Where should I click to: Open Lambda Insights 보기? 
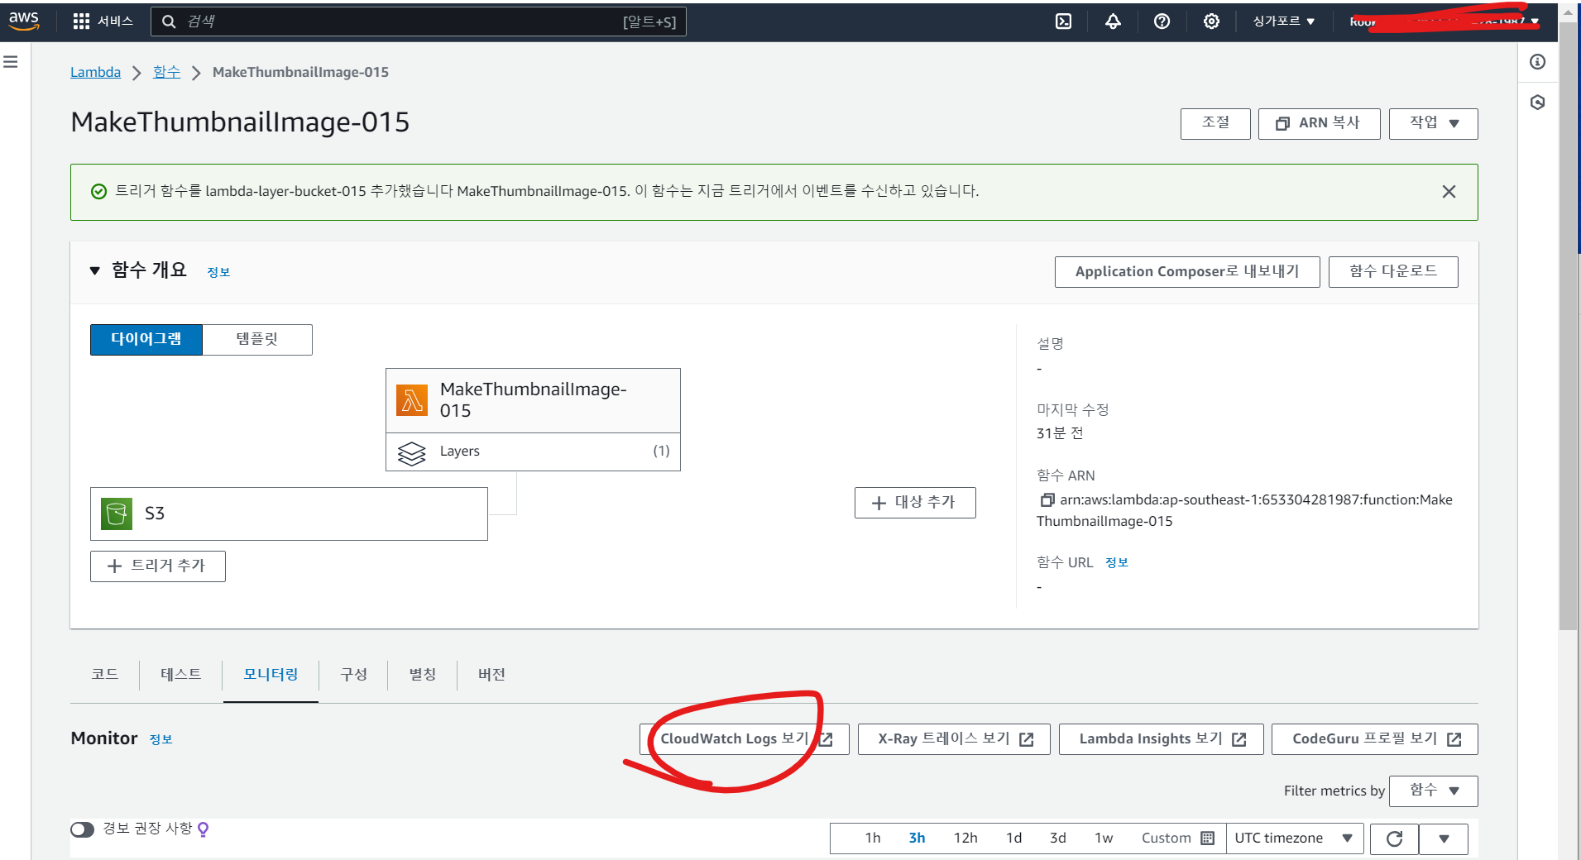coord(1162,739)
